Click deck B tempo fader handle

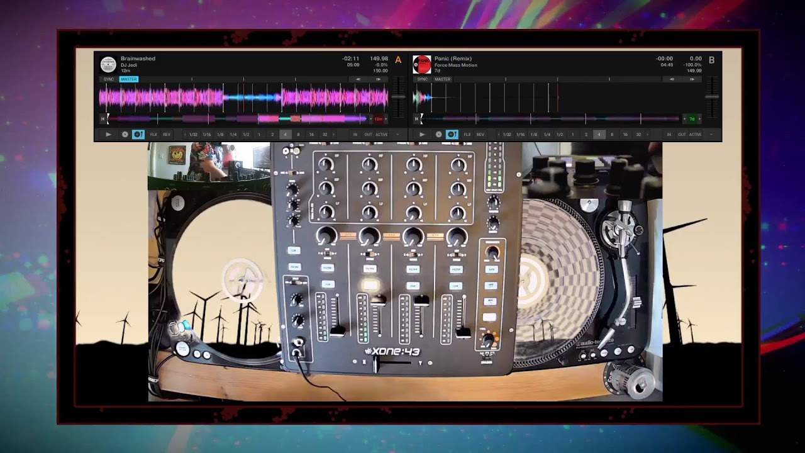(711, 97)
